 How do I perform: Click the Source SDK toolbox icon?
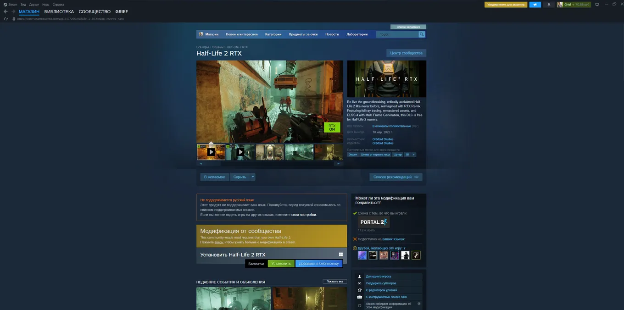coord(359,297)
